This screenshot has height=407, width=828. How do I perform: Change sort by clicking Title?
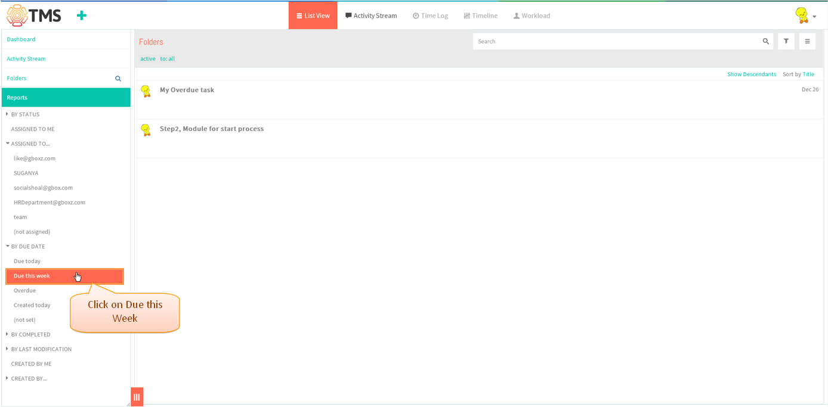808,74
